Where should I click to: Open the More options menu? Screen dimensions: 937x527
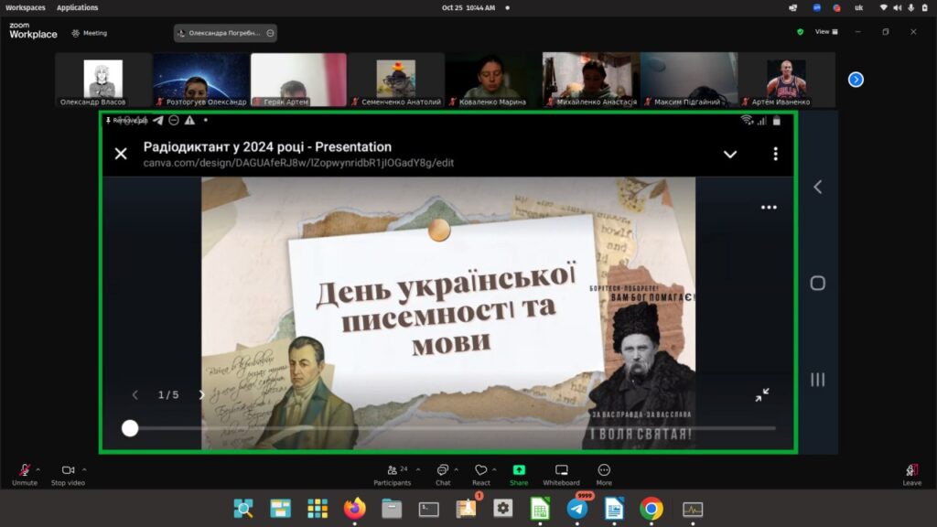click(604, 475)
